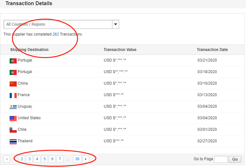Screen dimensions: 246x167
Task: Select page 5 in pagination
Action: click(x=45, y=159)
